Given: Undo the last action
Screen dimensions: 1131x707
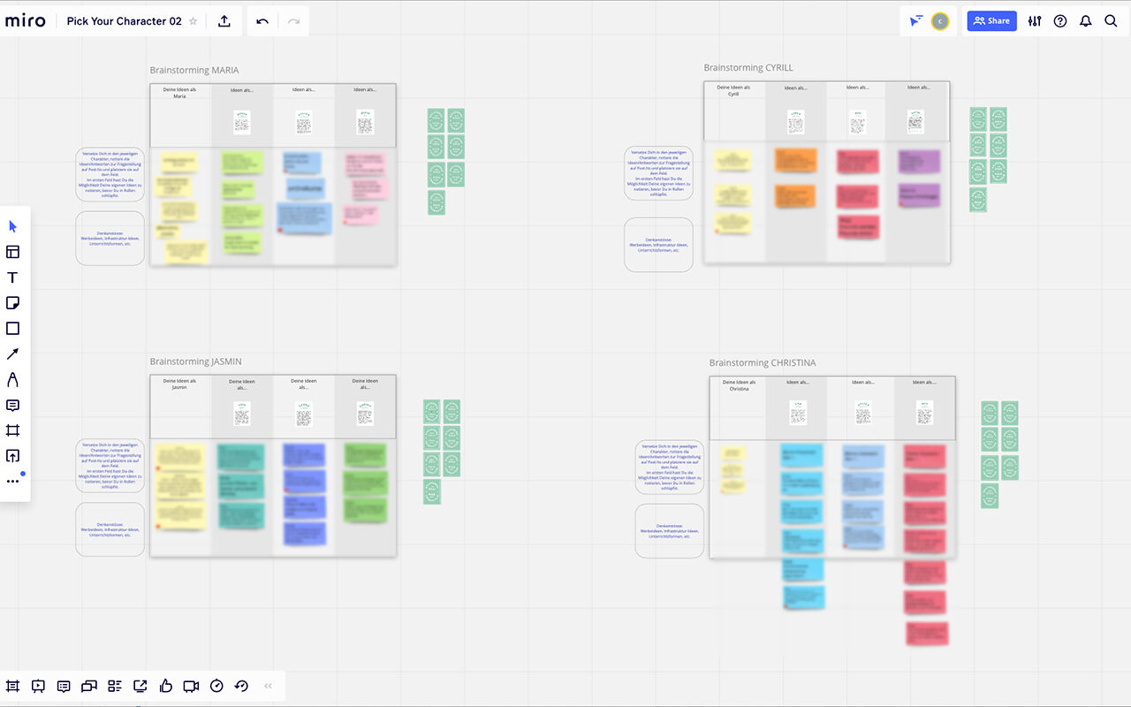Looking at the screenshot, I should pos(262,21).
